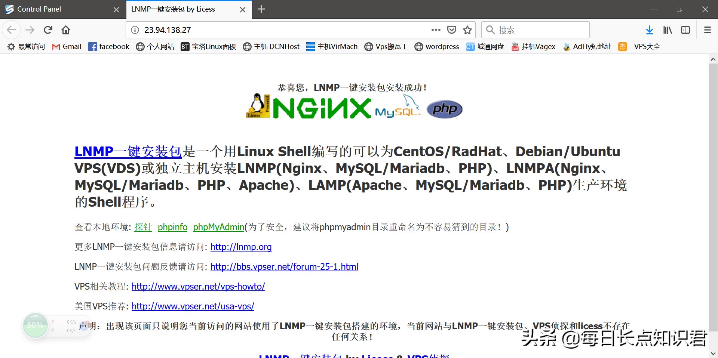
Task: Open the 主机 DCNHost bookmark
Action: [x=271, y=47]
